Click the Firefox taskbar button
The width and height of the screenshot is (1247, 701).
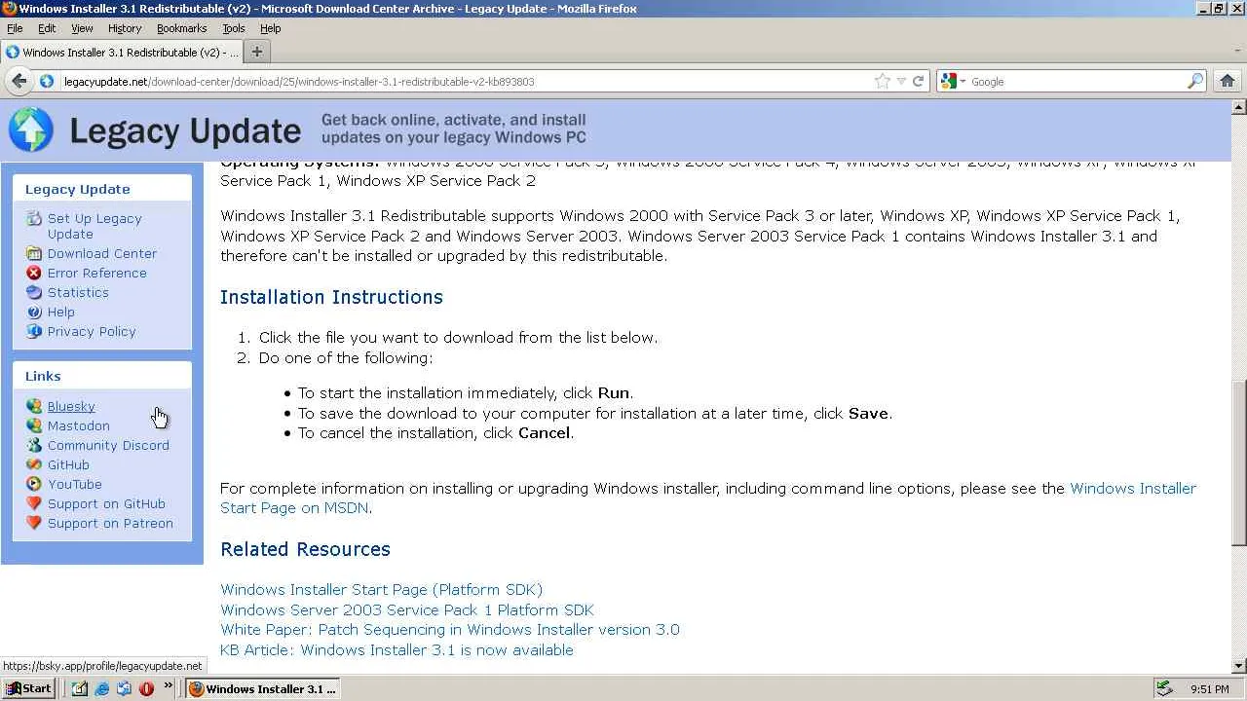tap(263, 688)
